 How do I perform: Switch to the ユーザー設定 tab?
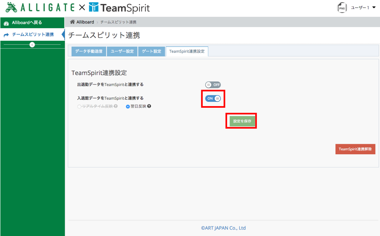point(122,51)
